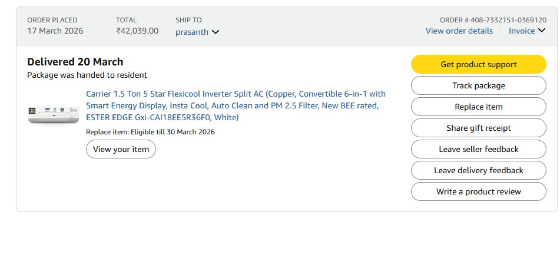Expand the Invoice dropdown
The height and width of the screenshot is (271, 560).
(x=527, y=31)
